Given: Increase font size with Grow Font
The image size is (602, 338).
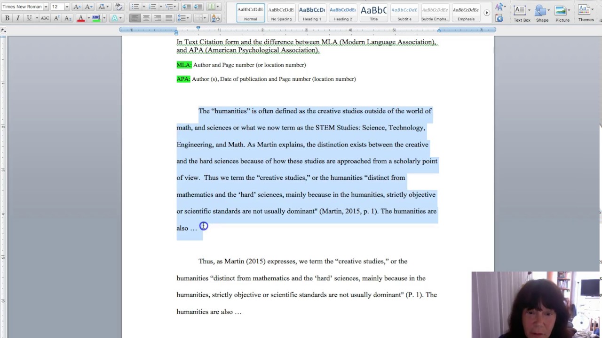Looking at the screenshot, I should click(77, 7).
